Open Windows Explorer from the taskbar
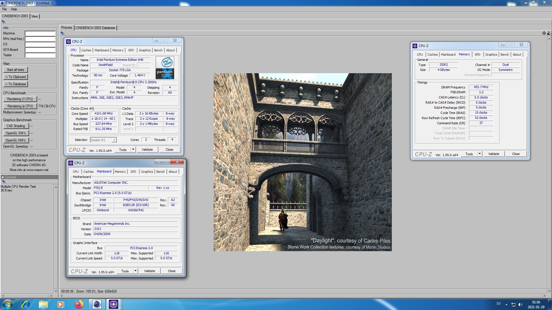Image resolution: width=552 pixels, height=310 pixels. 43,304
